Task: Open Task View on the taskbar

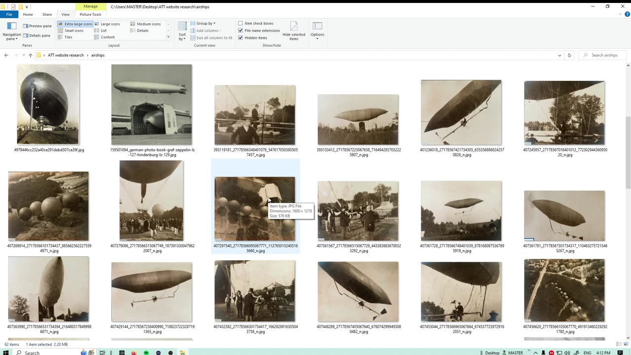Action: (x=103, y=353)
